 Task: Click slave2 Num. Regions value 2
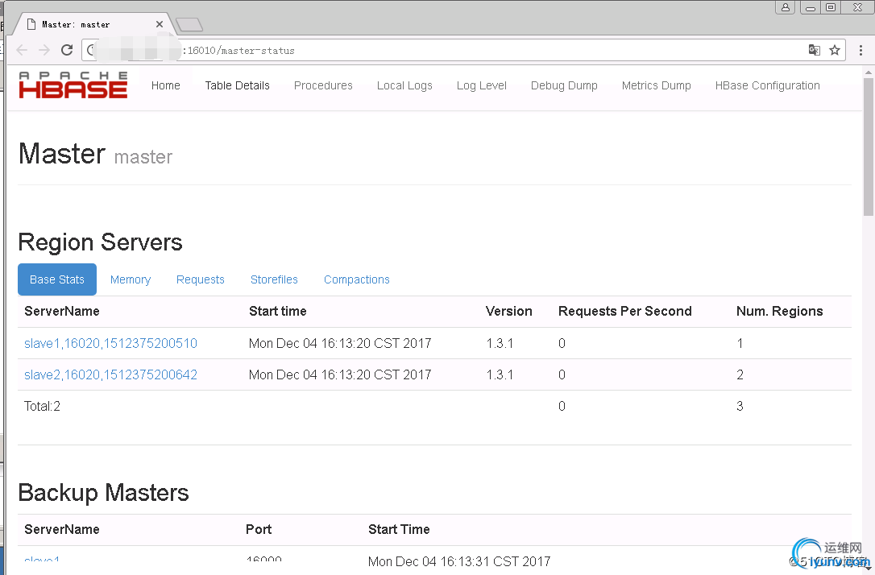(740, 374)
